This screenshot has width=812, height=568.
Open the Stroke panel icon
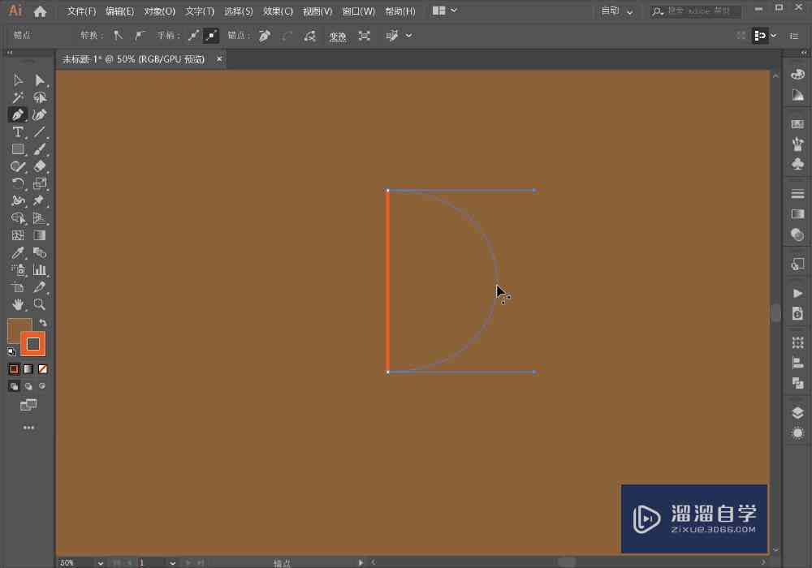pyautogui.click(x=797, y=194)
